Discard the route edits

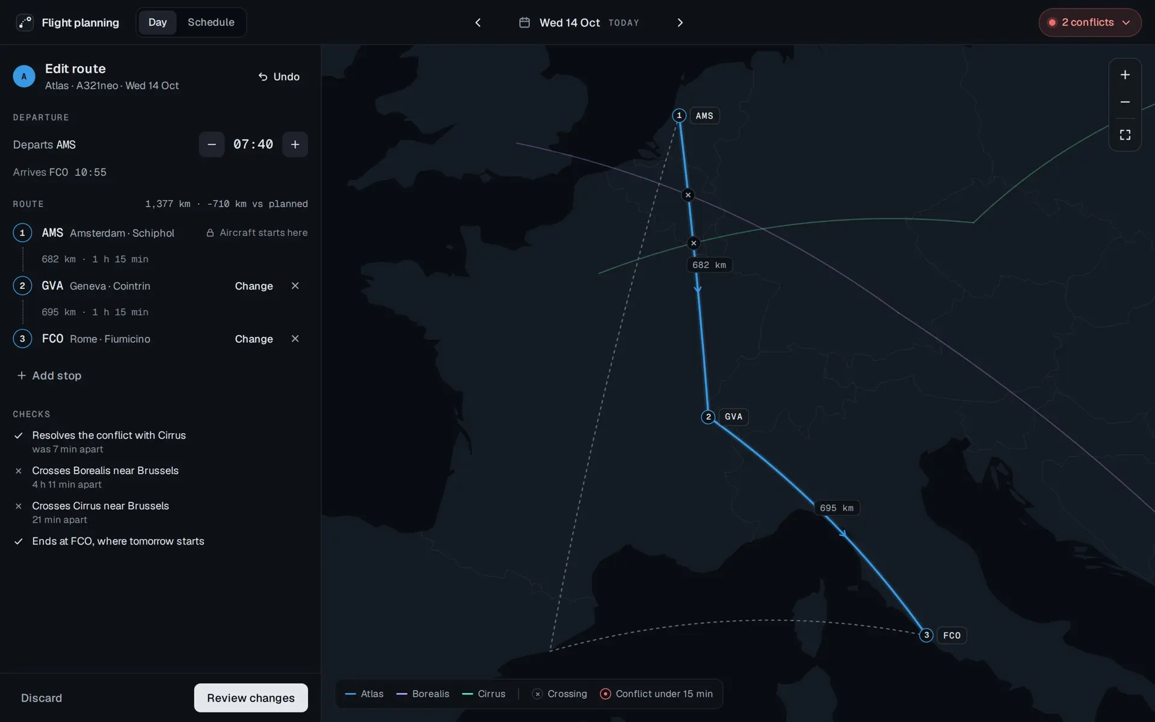pyautogui.click(x=42, y=698)
